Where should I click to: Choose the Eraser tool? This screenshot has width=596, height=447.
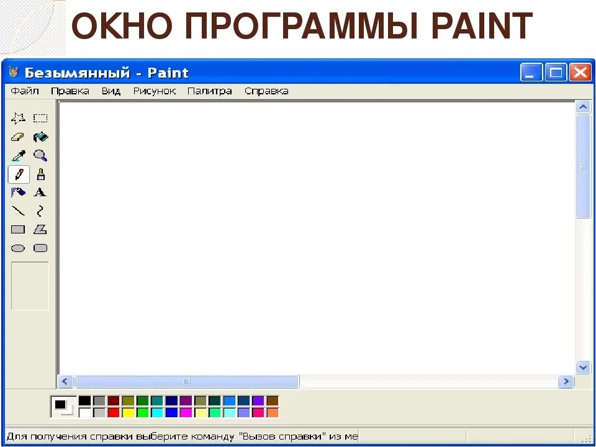point(18,137)
